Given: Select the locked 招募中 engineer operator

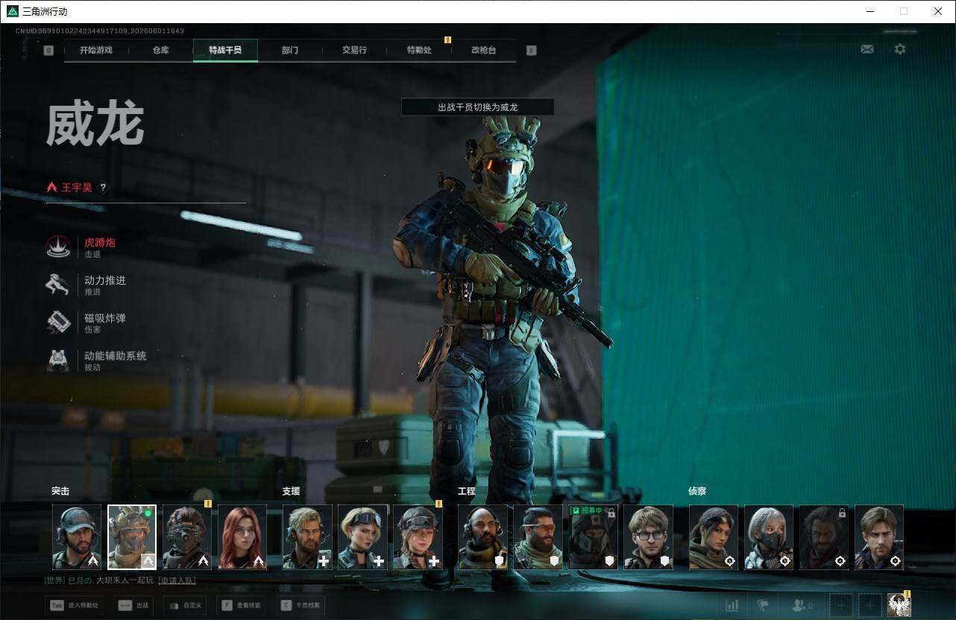Looking at the screenshot, I should [x=593, y=537].
